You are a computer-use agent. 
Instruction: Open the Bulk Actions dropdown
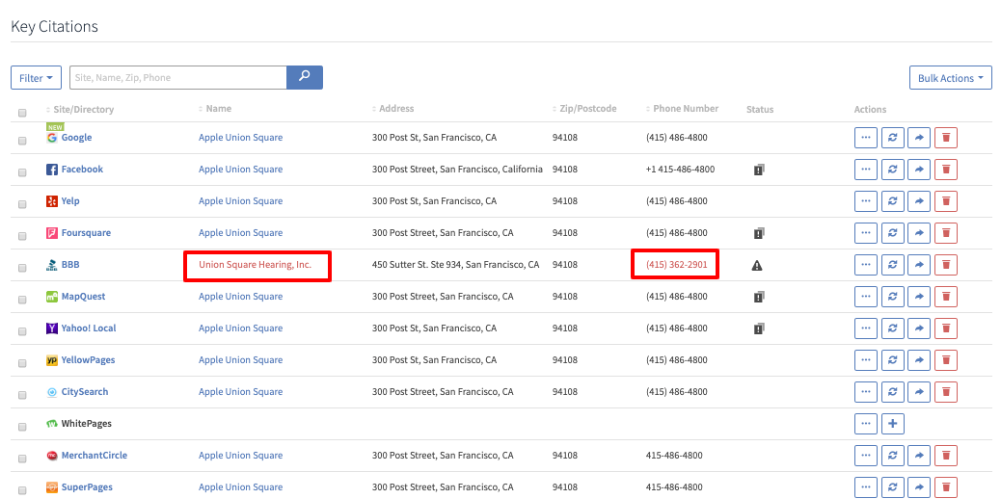pyautogui.click(x=951, y=78)
